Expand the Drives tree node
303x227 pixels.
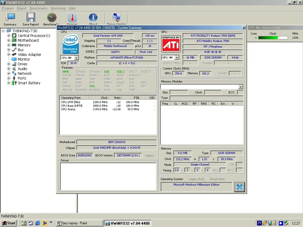9,64
